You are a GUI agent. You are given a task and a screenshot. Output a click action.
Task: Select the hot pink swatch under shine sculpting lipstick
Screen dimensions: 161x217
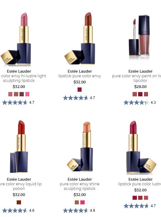tap(83, 202)
